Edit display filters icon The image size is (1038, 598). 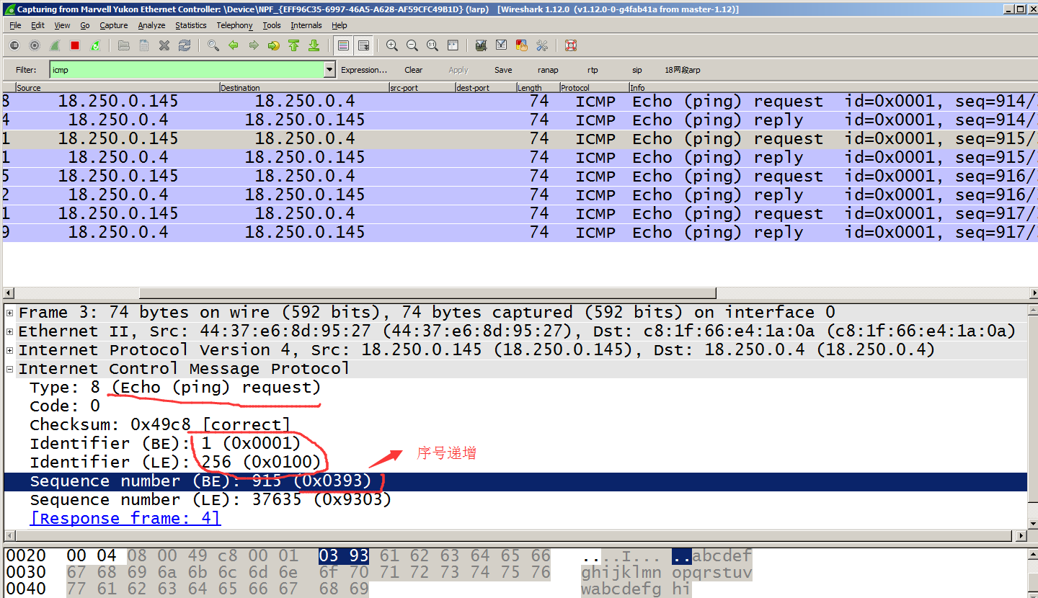pos(502,45)
